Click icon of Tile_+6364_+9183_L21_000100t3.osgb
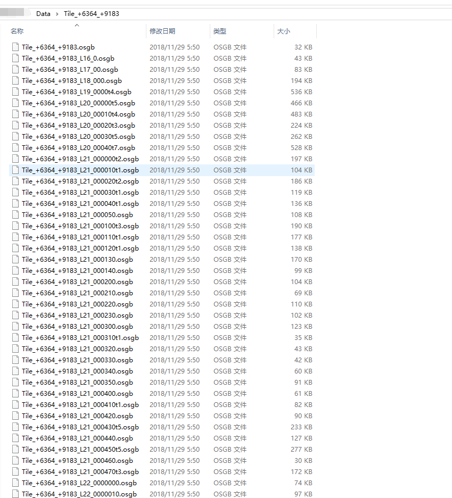452x498 pixels. pos(15,226)
